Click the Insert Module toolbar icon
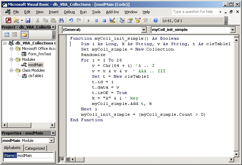Image resolution: width=242 pixels, height=165 pixels. [16, 20]
